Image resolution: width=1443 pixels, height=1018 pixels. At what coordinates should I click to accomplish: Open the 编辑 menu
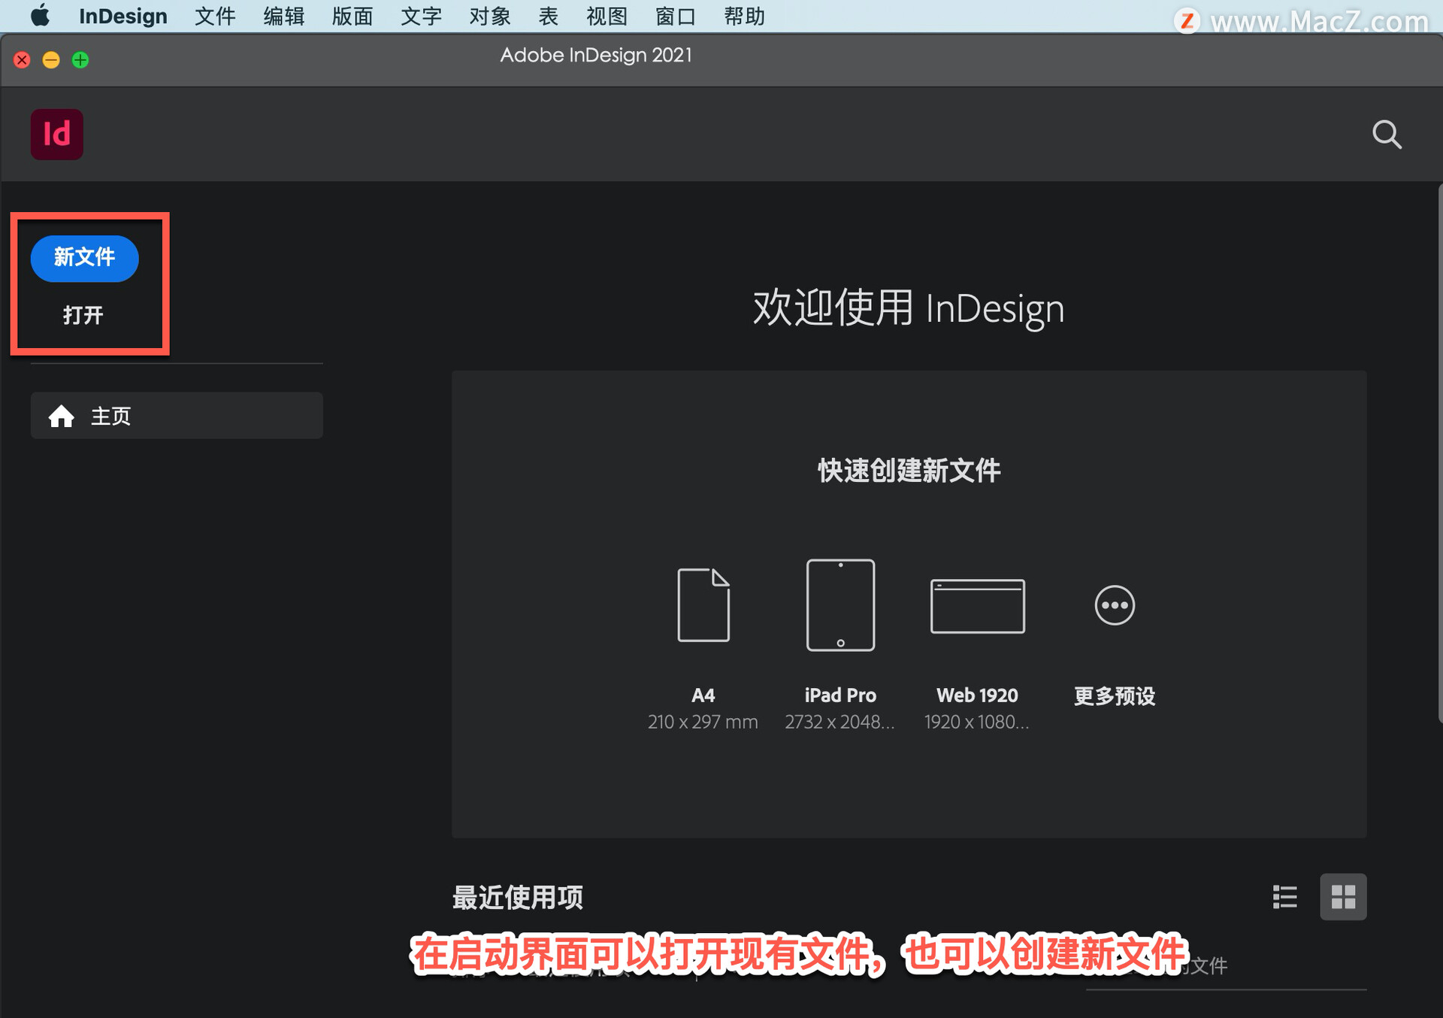[283, 16]
